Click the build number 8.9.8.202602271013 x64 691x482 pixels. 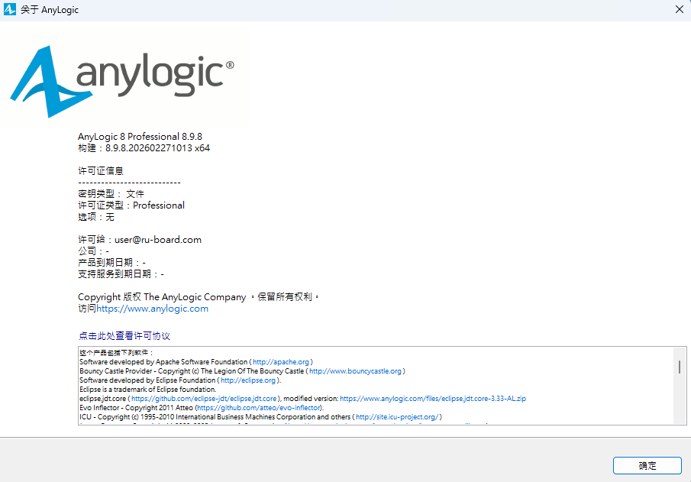[x=157, y=148]
